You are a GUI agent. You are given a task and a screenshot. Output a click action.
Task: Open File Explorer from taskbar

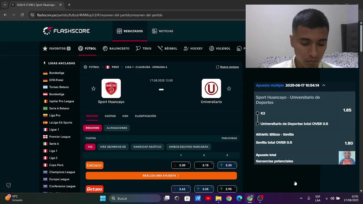tap(218, 198)
